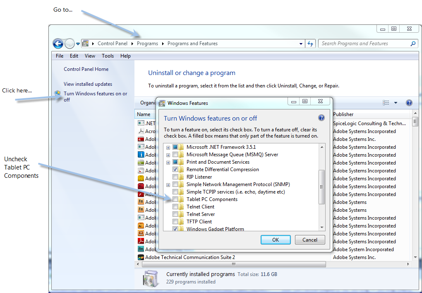Click SpiceLogic Consulting publisher entry
The height and width of the screenshot is (293, 422).
click(x=369, y=123)
